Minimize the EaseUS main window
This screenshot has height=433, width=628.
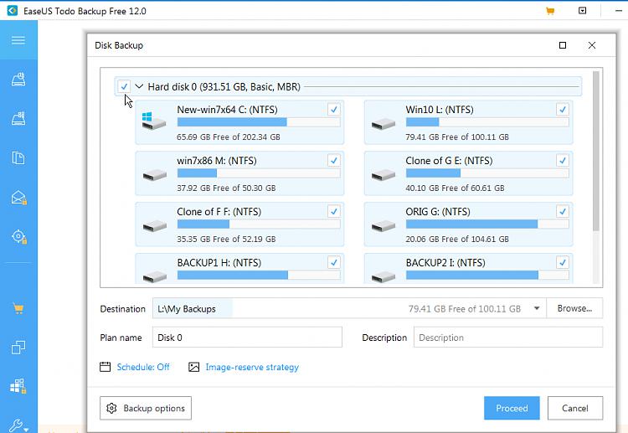point(619,11)
